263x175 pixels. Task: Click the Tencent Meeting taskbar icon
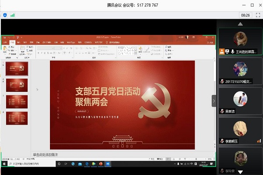(x=108, y=164)
